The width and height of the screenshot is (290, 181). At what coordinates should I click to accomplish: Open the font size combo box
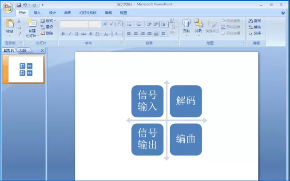click(x=95, y=24)
